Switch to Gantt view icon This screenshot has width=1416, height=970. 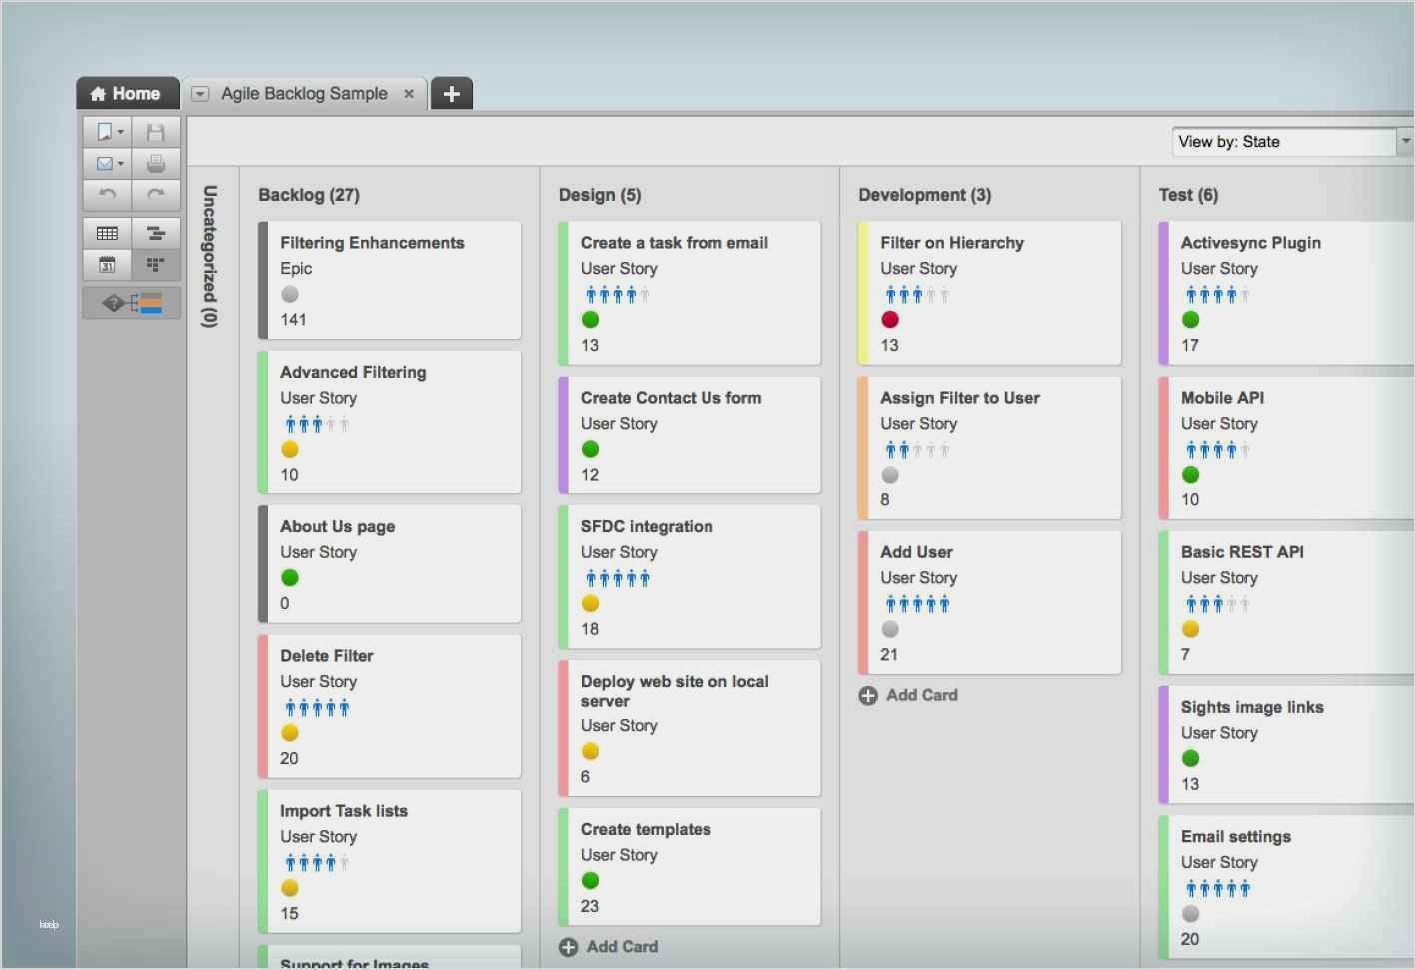155,233
